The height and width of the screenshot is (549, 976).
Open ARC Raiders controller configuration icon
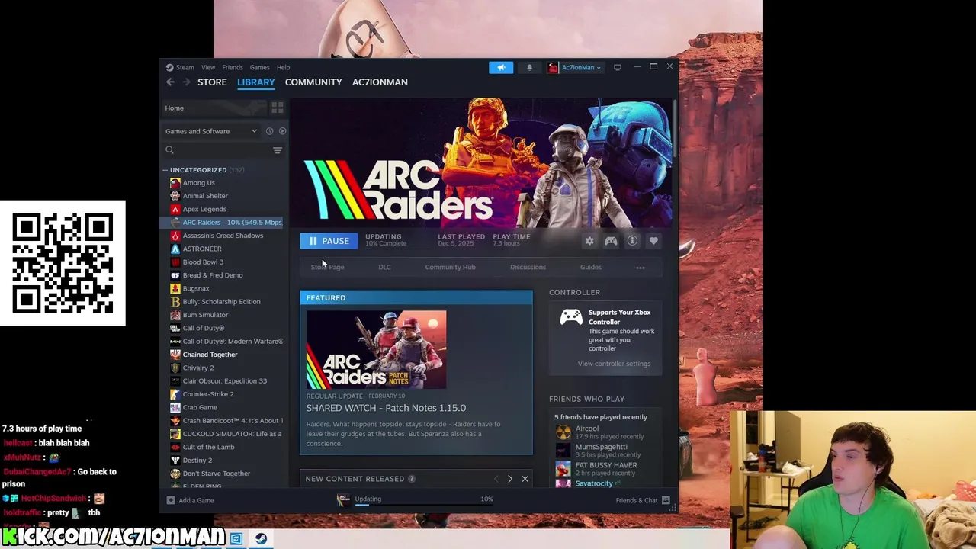point(611,241)
